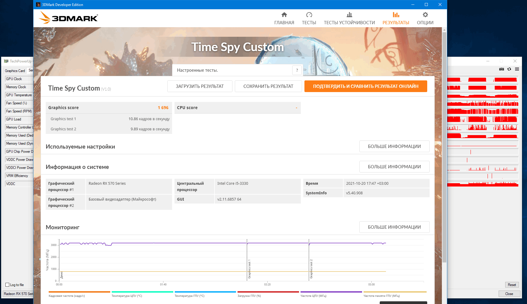Click the Intel Core i5-3330 CPU cell
The image size is (527, 304).
point(258,186)
